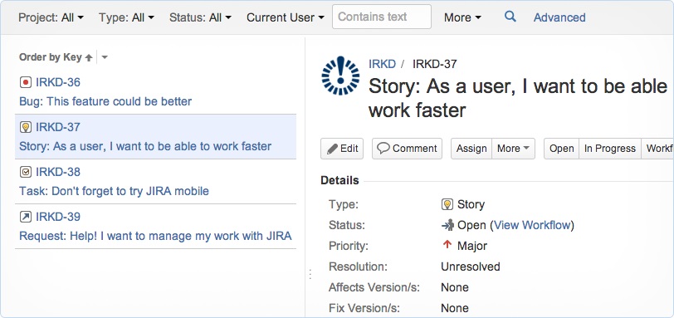Open the Type: All filter dropdown
This screenshot has width=674, height=318.
[126, 17]
